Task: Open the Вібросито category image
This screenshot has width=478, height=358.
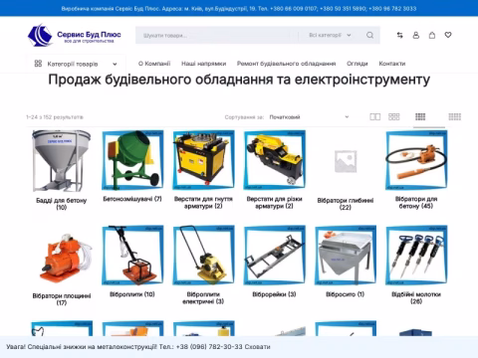Action: (346, 256)
